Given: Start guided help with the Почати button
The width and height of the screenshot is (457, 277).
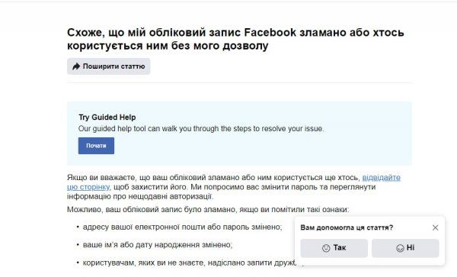Looking at the screenshot, I should (96, 146).
